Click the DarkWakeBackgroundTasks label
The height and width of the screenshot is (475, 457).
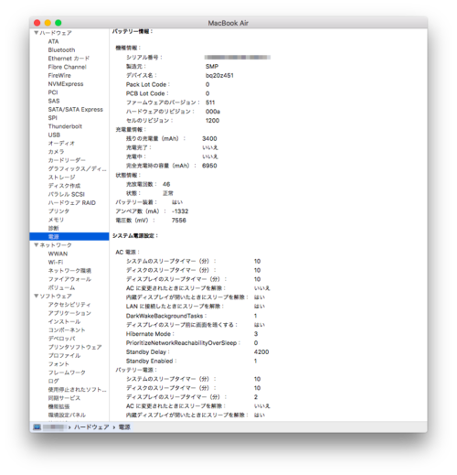[165, 316]
